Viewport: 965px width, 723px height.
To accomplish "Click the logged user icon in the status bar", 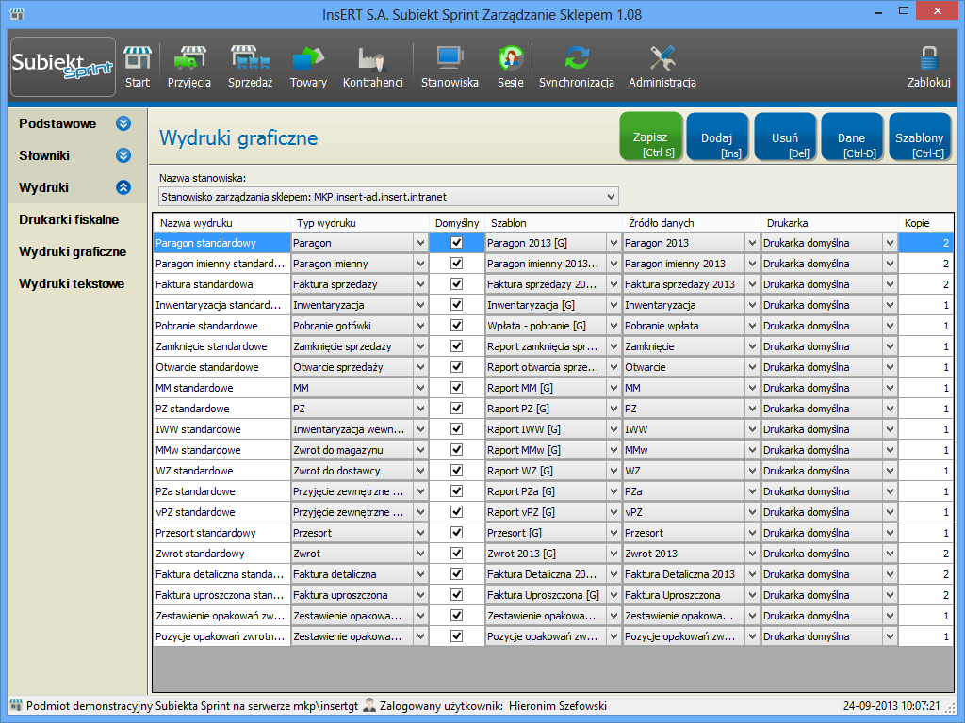I will click(369, 705).
